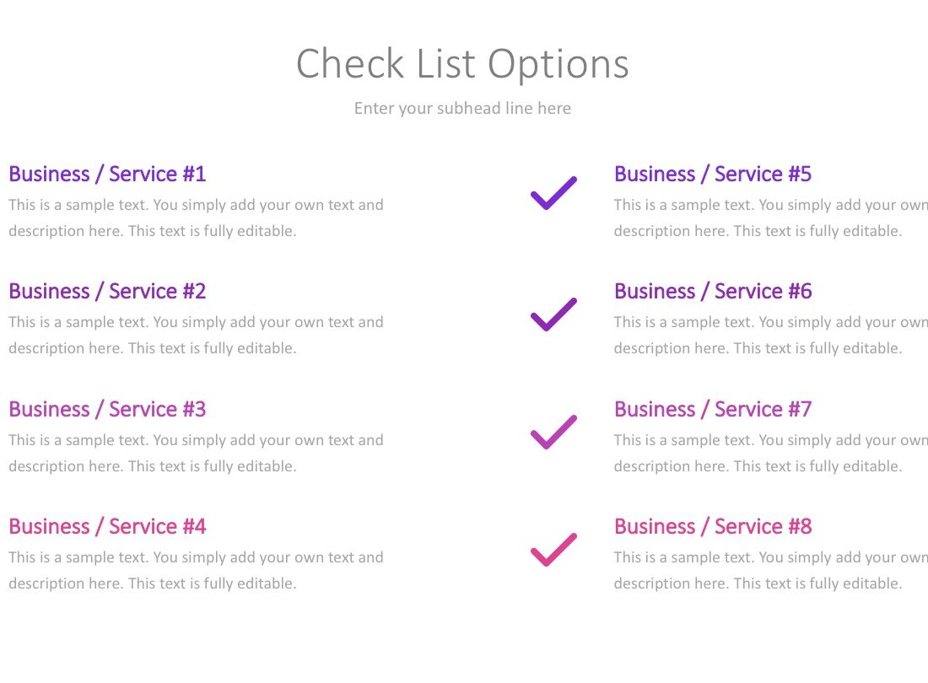
Task: Click the checkmark beside Service #6
Action: coord(553,314)
